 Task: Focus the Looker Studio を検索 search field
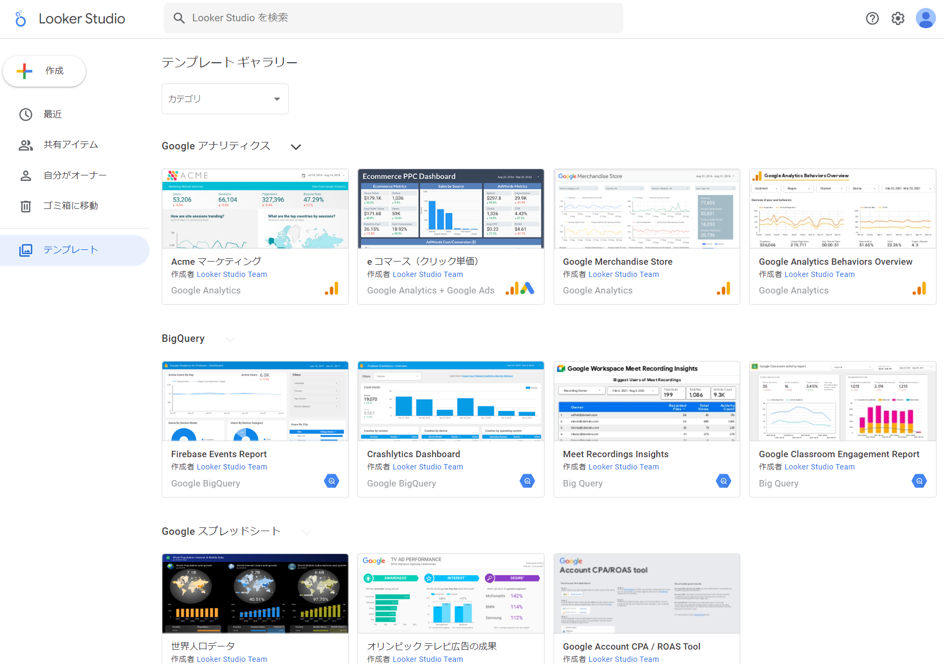pos(394,18)
